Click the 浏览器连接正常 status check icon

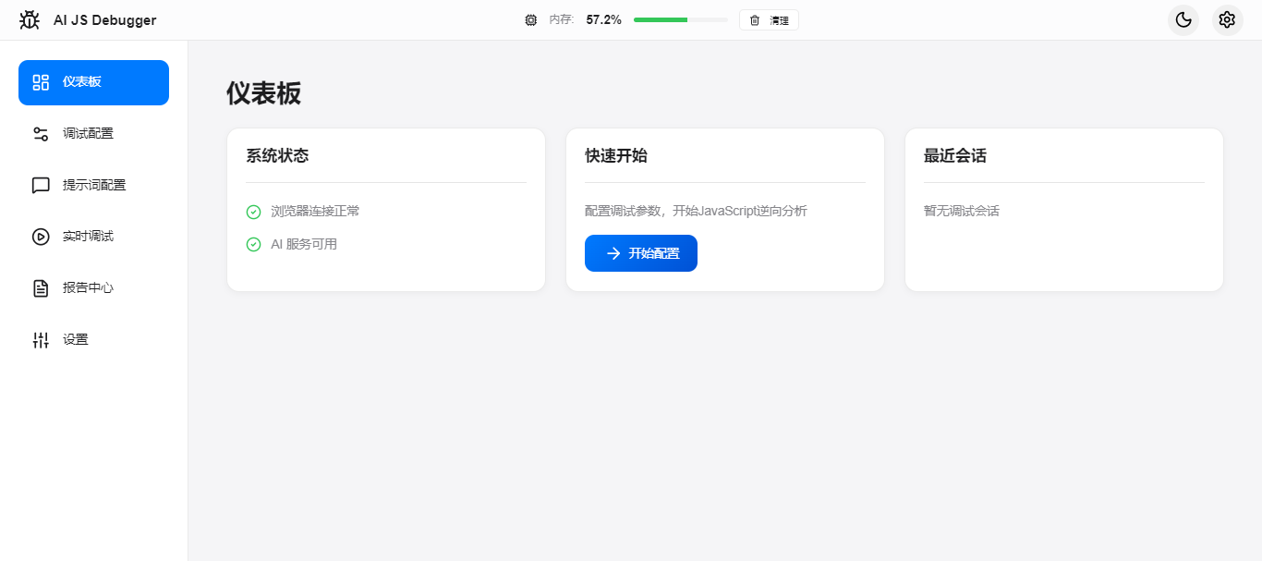(253, 212)
